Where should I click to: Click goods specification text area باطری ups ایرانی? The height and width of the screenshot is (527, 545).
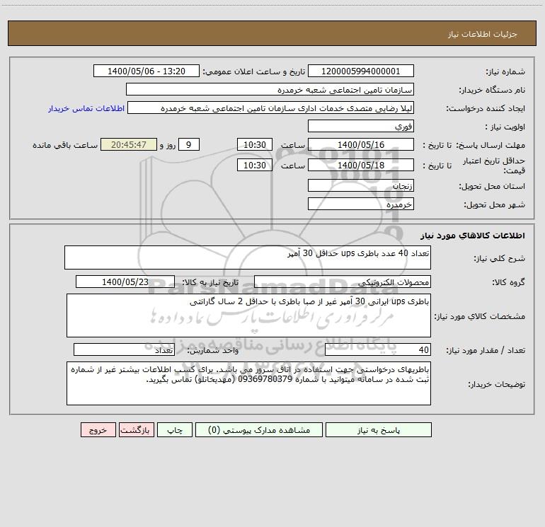248,315
